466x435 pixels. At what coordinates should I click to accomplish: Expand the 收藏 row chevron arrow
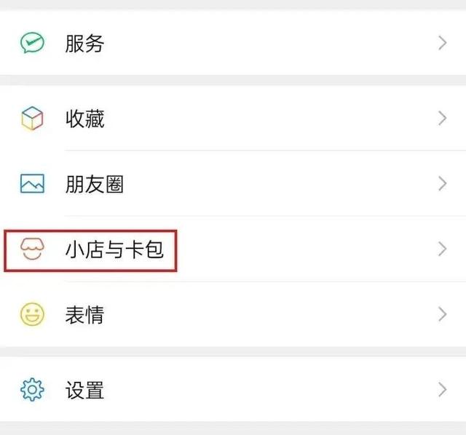click(x=442, y=119)
